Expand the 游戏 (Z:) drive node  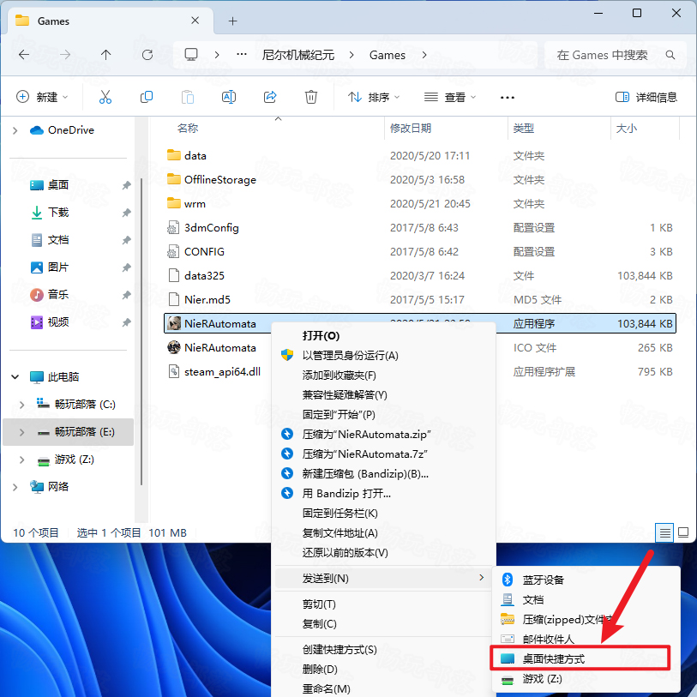[x=21, y=460]
